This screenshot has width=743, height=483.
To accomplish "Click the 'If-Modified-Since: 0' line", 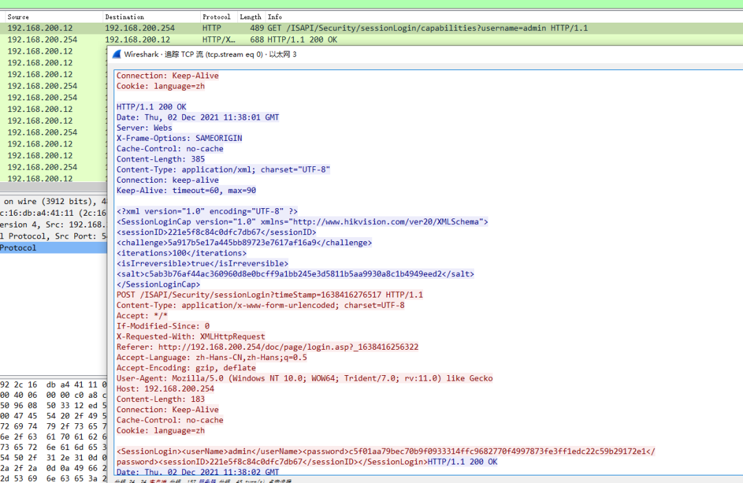I will (x=163, y=326).
